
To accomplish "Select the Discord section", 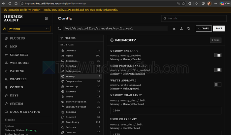I will pyautogui.click(x=81, y=117).
